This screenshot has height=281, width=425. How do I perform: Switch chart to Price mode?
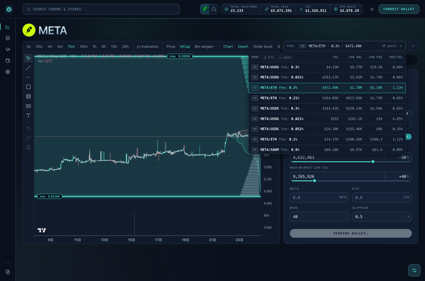point(171,47)
